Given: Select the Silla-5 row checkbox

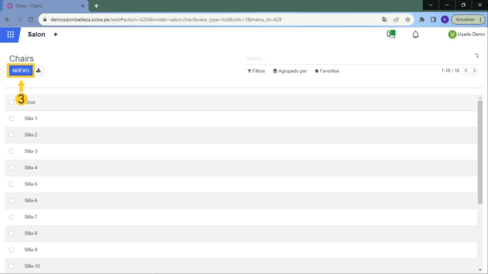Looking at the screenshot, I should (11, 184).
